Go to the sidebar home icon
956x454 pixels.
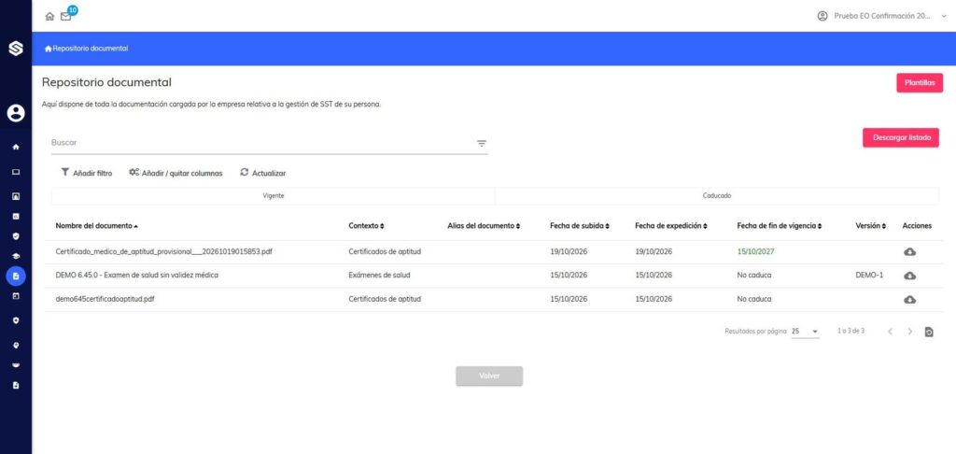tap(16, 147)
